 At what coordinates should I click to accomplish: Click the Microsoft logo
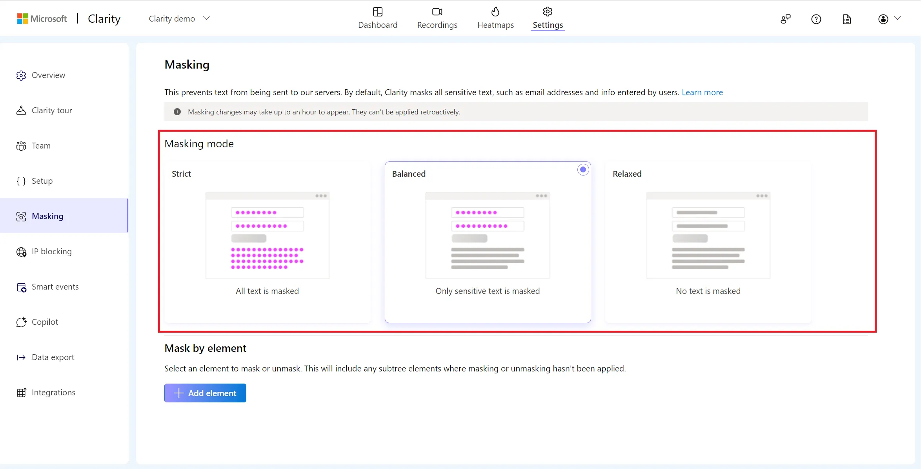[x=42, y=18]
